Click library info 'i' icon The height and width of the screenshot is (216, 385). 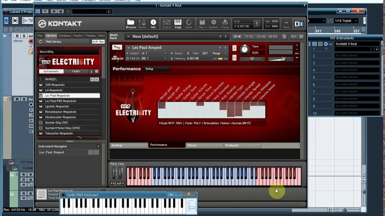coord(91,71)
